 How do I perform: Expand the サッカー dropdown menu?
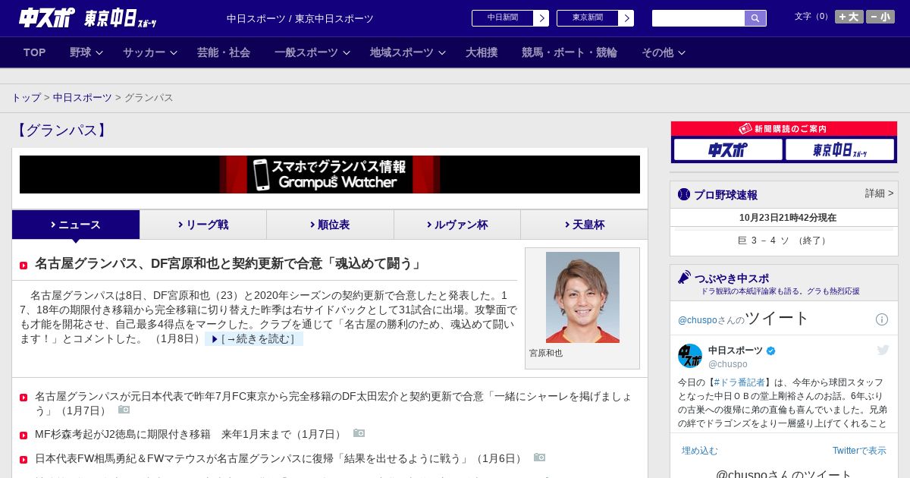click(150, 52)
